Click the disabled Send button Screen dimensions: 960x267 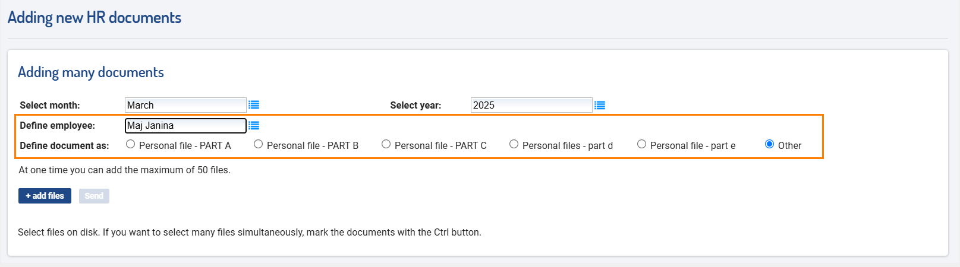click(94, 196)
